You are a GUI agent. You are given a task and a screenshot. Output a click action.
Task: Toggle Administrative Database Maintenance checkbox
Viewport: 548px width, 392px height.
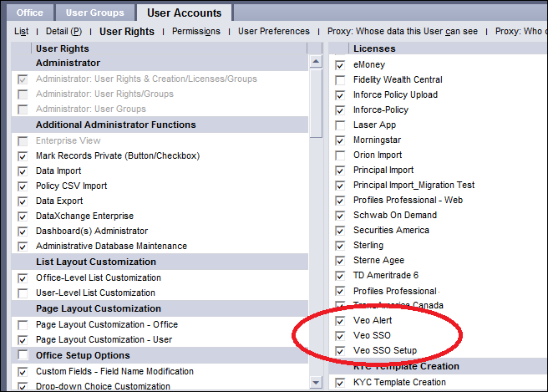[x=23, y=247]
